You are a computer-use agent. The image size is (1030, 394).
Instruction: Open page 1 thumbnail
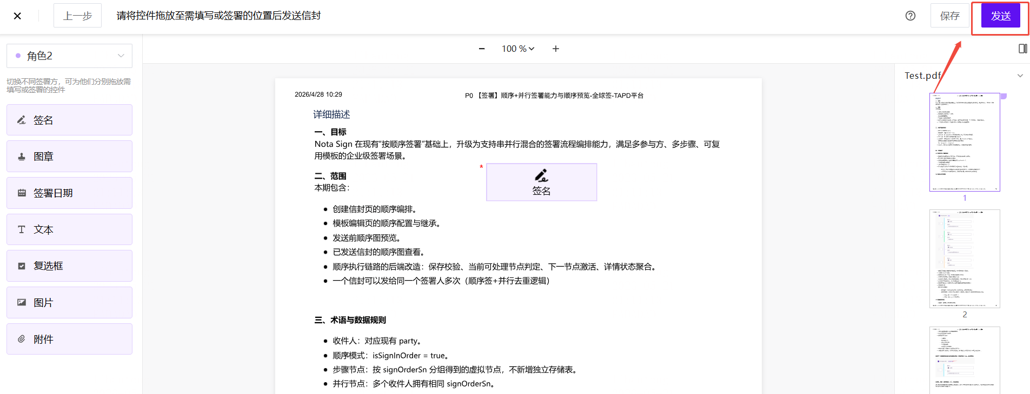pos(965,142)
